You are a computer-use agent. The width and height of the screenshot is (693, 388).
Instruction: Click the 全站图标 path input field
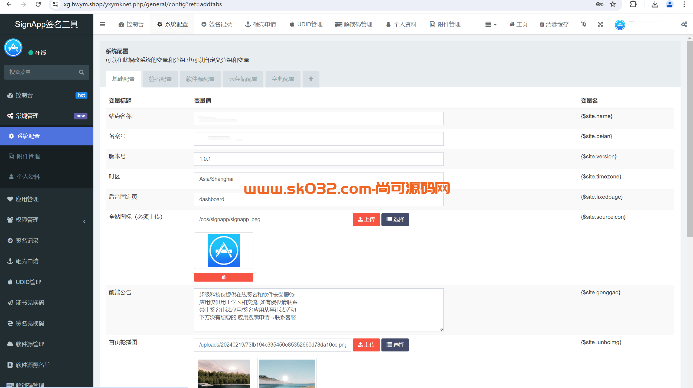click(x=272, y=219)
